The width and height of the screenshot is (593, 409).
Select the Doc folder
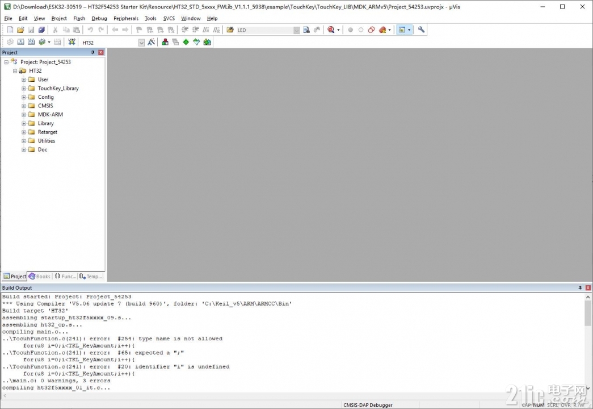pos(43,149)
